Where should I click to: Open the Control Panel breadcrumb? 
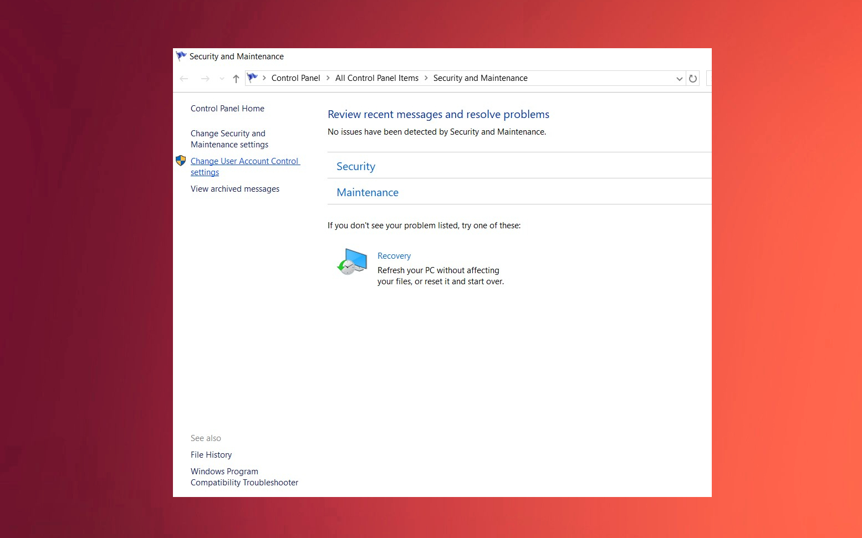click(x=295, y=78)
